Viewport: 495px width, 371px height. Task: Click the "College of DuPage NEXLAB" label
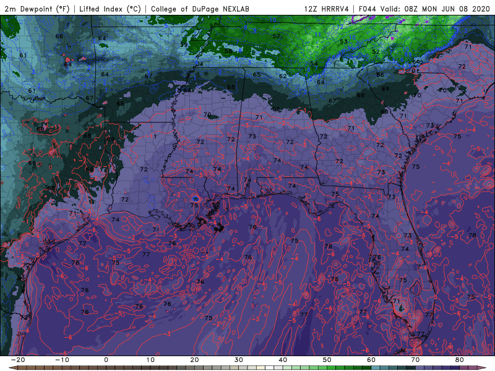(200, 9)
